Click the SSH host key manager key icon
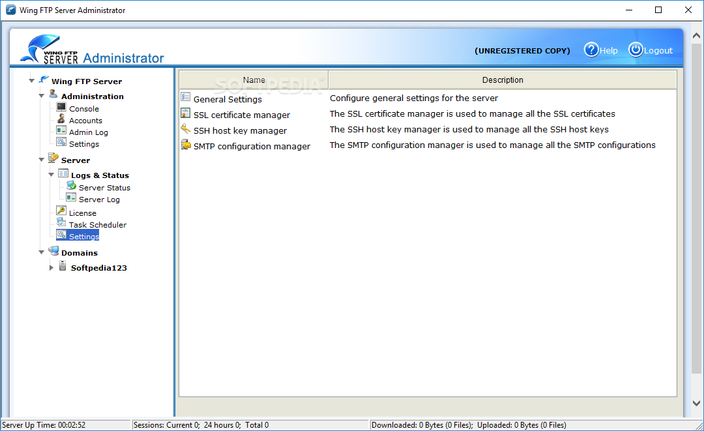This screenshot has height=431, width=704. tap(185, 128)
